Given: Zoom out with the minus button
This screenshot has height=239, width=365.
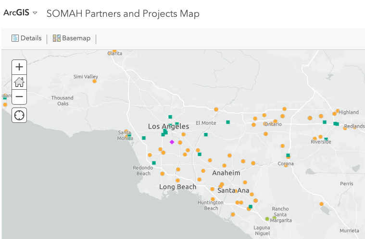Looking at the screenshot, I should (19, 96).
